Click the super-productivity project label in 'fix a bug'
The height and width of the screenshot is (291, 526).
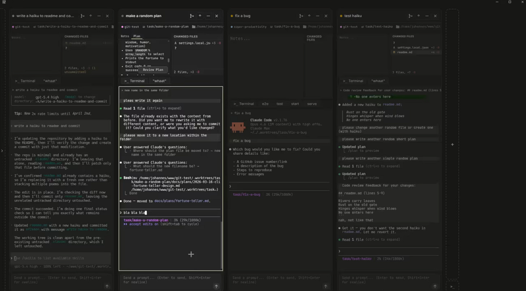pyautogui.click(x=249, y=27)
